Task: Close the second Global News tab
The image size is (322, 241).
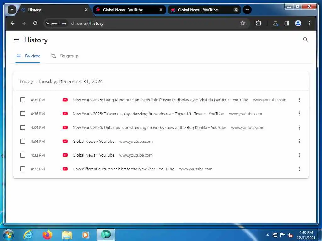Action: pyautogui.click(x=236, y=10)
